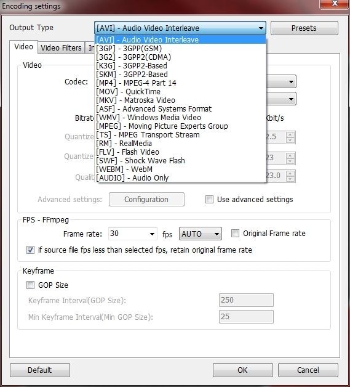
Task: Enable Use advanced settings checkbox
Action: pyautogui.click(x=209, y=200)
